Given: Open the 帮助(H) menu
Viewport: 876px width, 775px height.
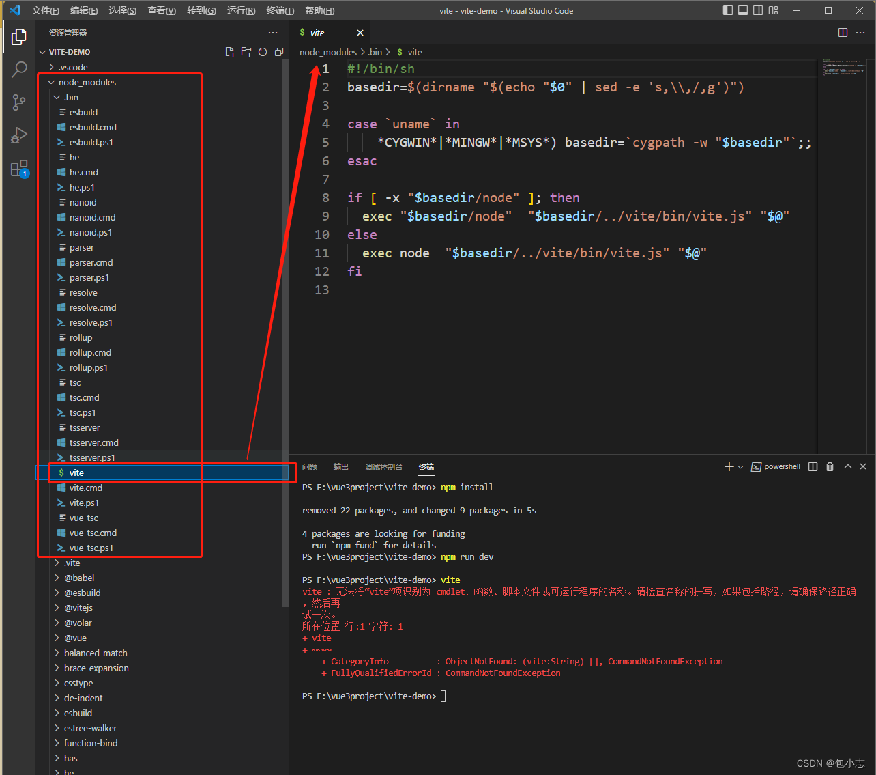Looking at the screenshot, I should click(319, 10).
